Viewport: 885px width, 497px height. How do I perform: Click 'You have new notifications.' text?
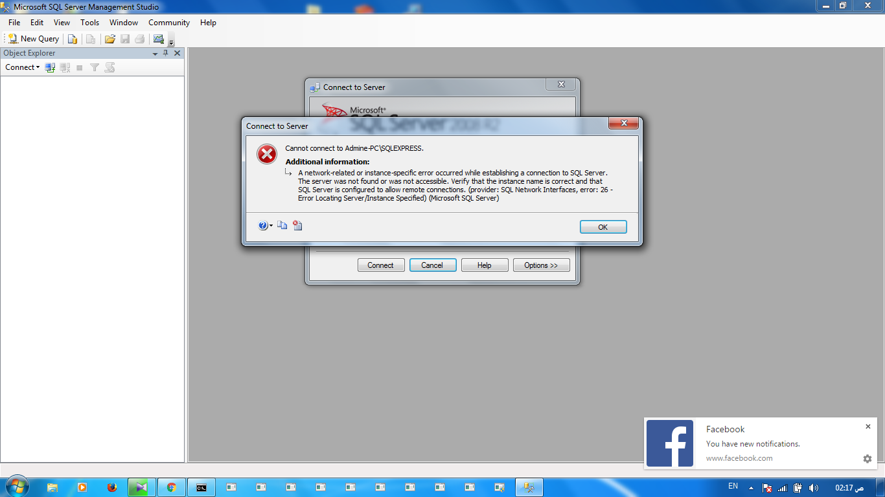point(753,444)
